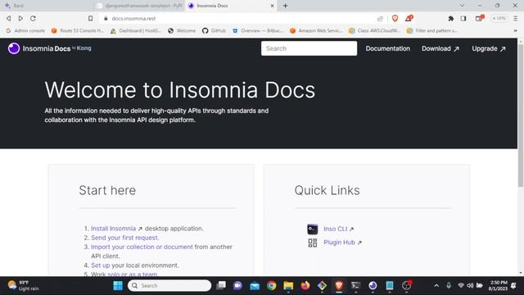The image size is (524, 295).
Task: Open the terminal app on the taskbar
Action: [355, 286]
